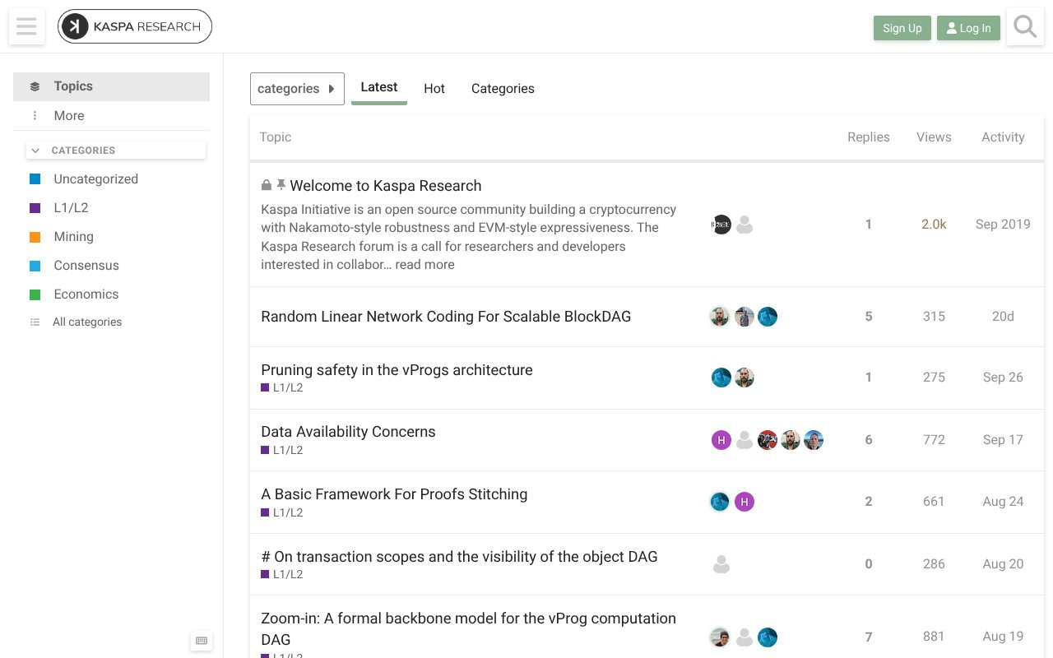The image size is (1053, 658).
Task: Select the orange Mining category swatch
Action: [35, 237]
